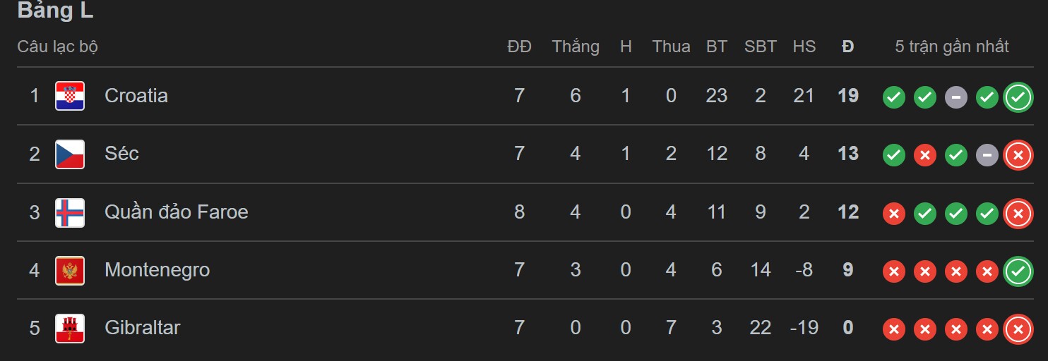Open the Quần đảo Faroe team link
1048x361 pixels.
pyautogui.click(x=177, y=212)
